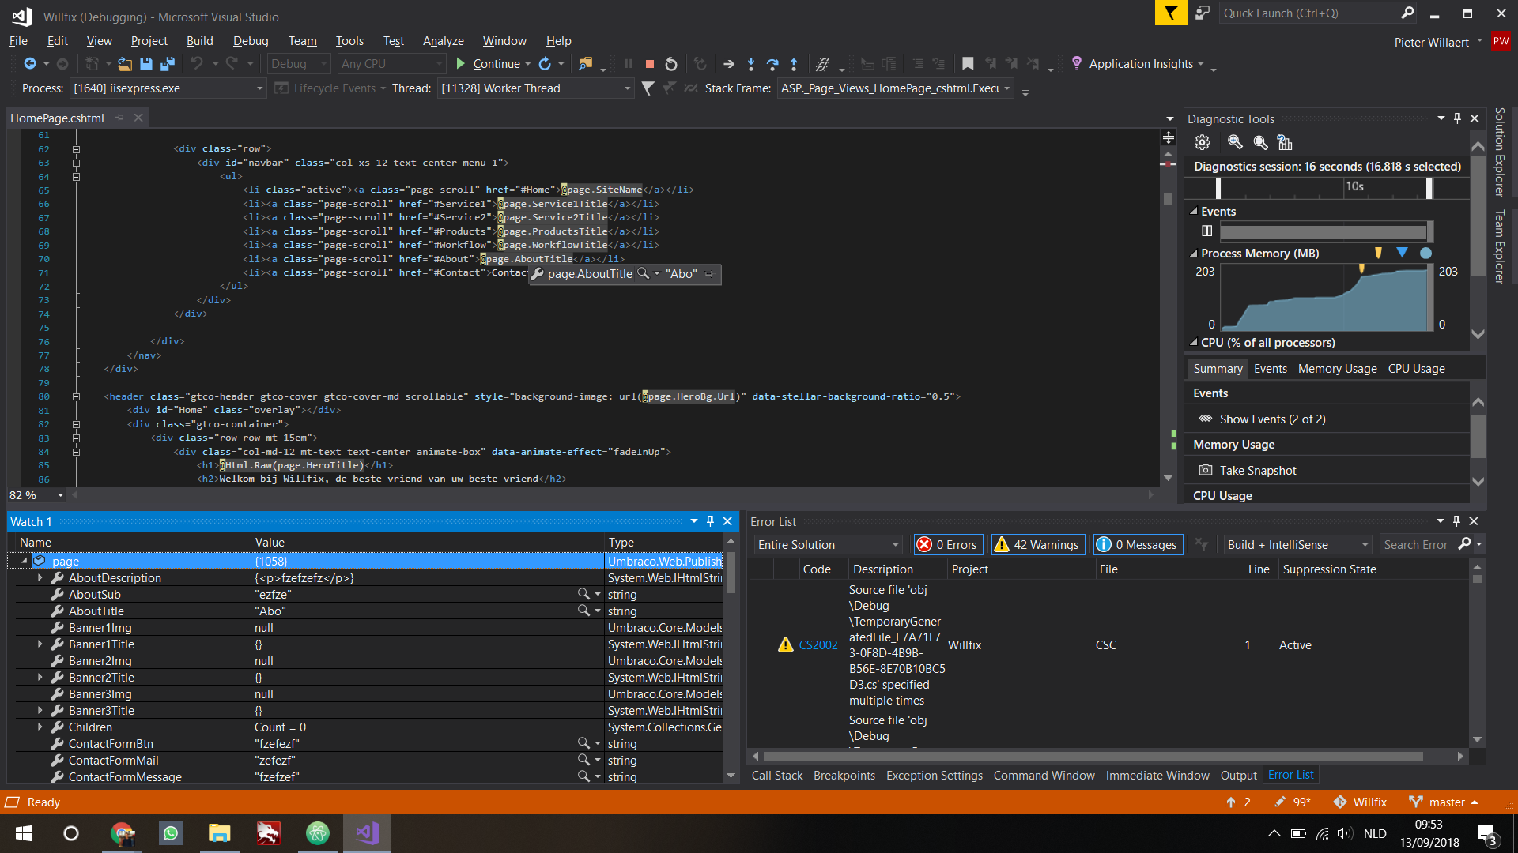The width and height of the screenshot is (1518, 853).
Task: Expand the AboutDescription watch item
Action: tap(40, 578)
